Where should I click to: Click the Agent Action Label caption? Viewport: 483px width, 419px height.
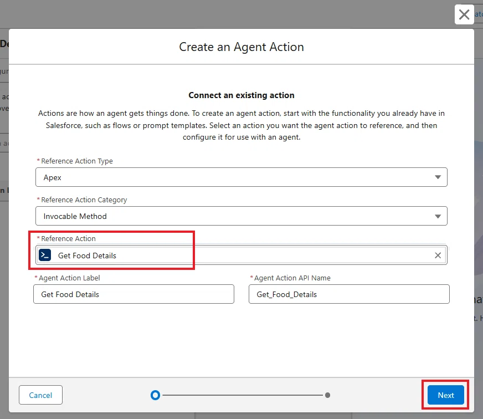click(x=69, y=278)
